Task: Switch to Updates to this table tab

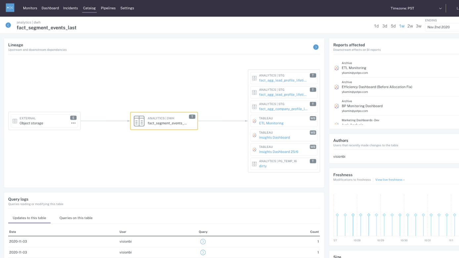Action: (x=29, y=218)
